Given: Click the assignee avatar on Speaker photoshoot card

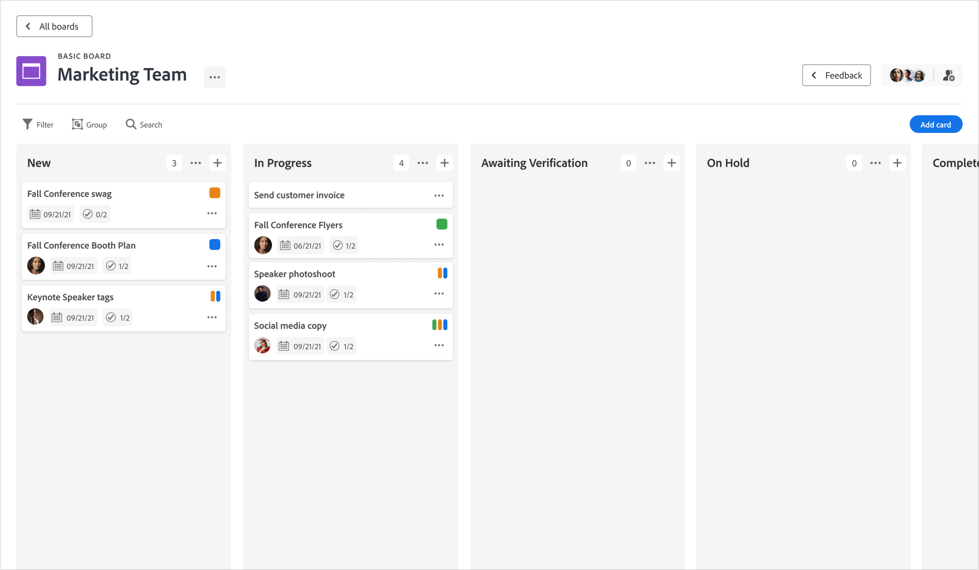Looking at the screenshot, I should 262,293.
